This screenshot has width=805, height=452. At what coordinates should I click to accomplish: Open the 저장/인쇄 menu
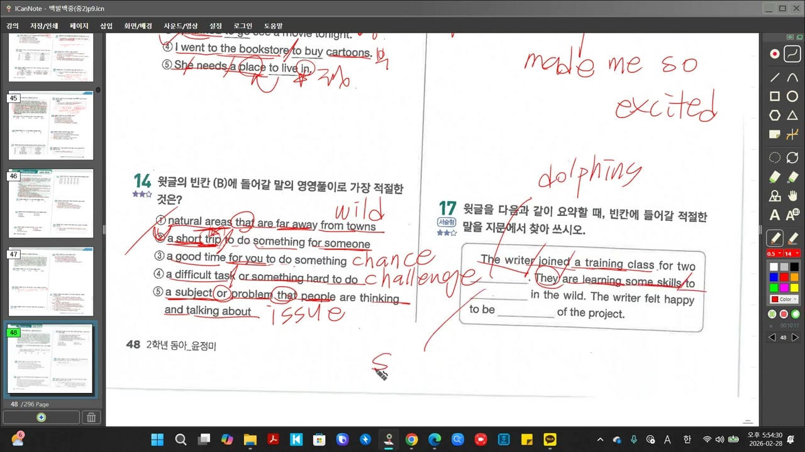[x=44, y=26]
